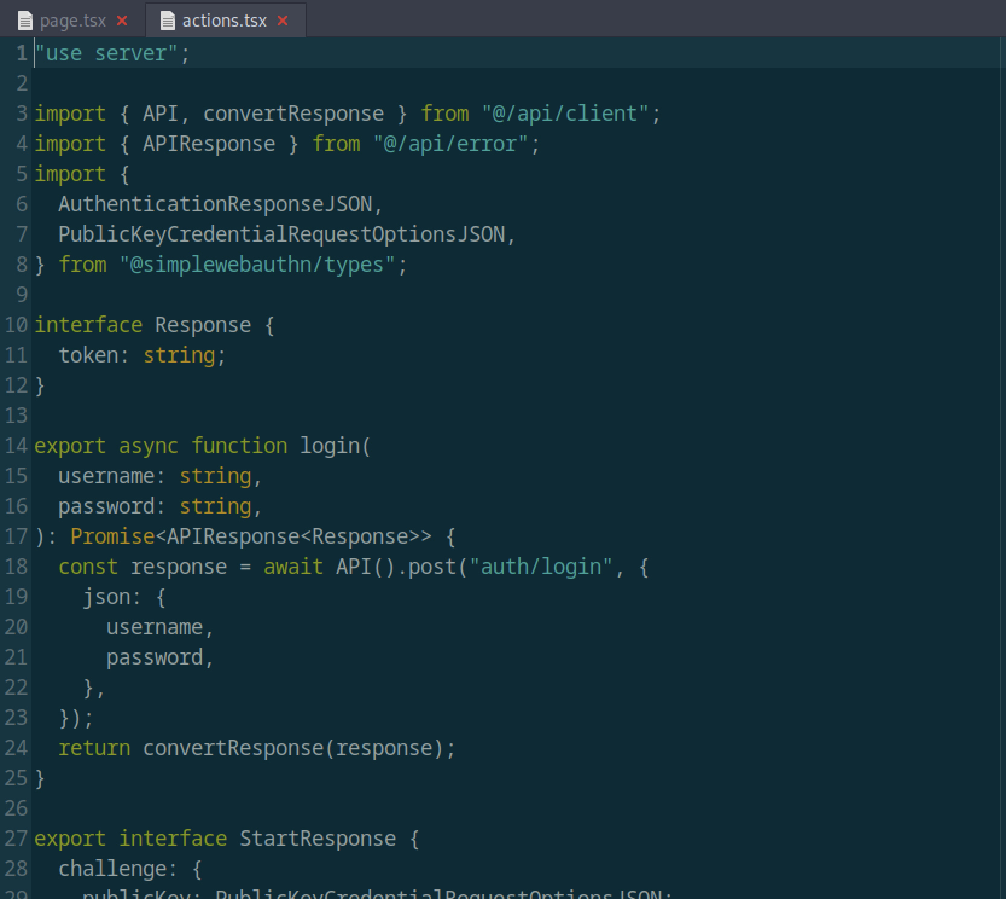Image resolution: width=1006 pixels, height=899 pixels.
Task: Click convertResponse in the return statement
Action: tap(233, 748)
